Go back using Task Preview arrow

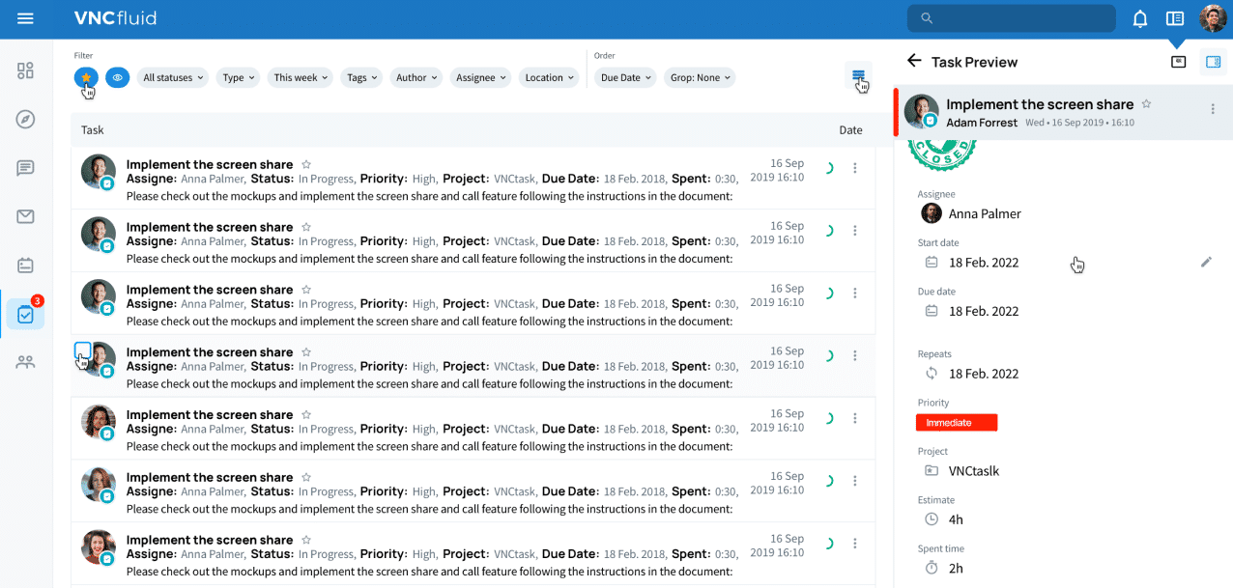point(914,61)
